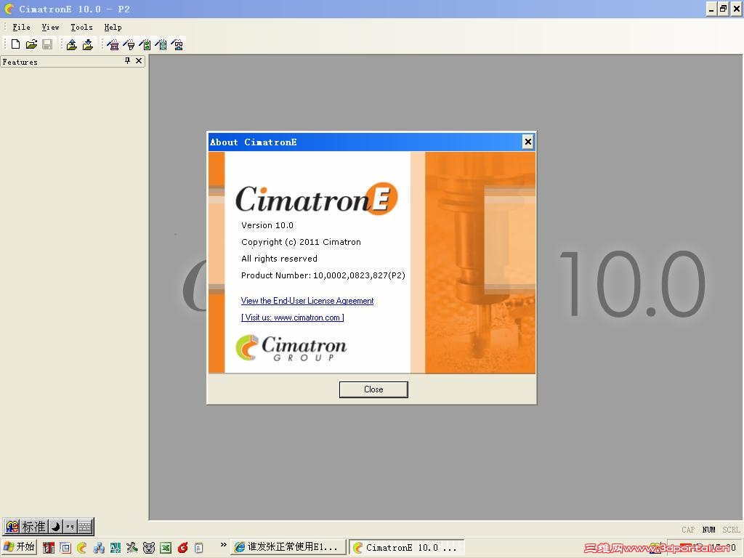Image resolution: width=744 pixels, height=558 pixels.
Task: Click the notepad quick launch icon
Action: tap(199, 548)
